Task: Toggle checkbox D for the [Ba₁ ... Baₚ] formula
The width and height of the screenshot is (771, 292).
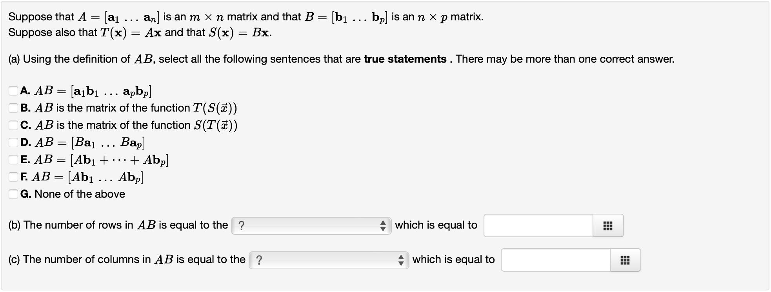Action: pyautogui.click(x=13, y=142)
